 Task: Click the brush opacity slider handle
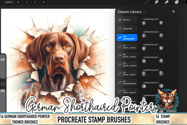3,91
